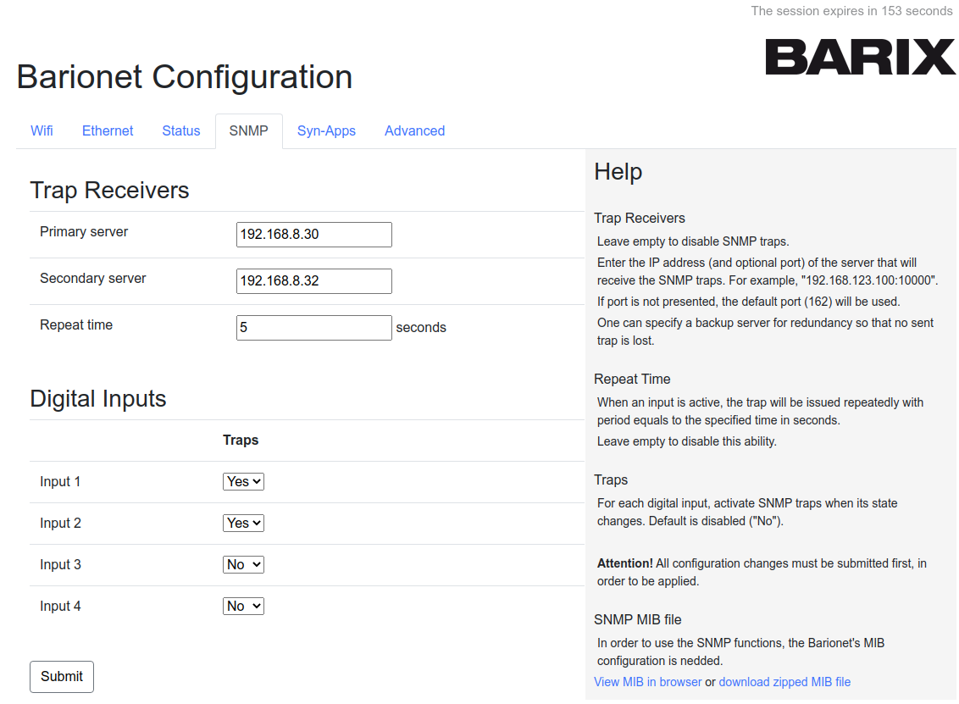Click the session expiry notice text
This screenshot has height=704, width=959.
click(x=851, y=11)
